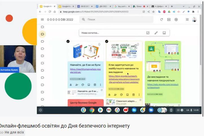The width and height of the screenshot is (204, 136).
Task: Open Chrome three-dot menu
Action: click(198, 12)
